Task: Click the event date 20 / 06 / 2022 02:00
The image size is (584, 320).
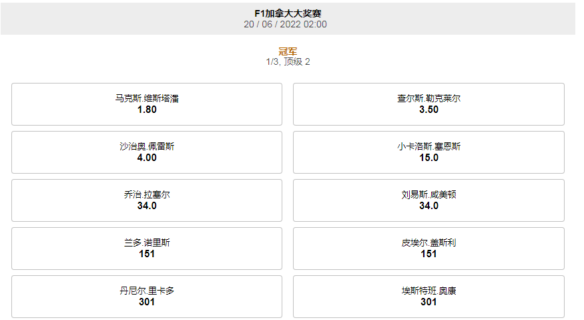Action: coord(285,24)
